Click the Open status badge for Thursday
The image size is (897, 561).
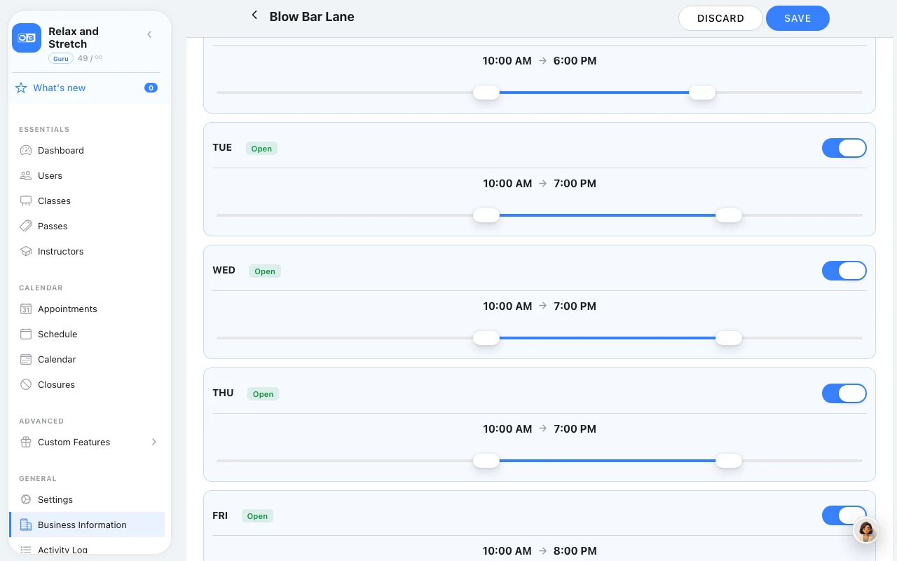point(263,394)
